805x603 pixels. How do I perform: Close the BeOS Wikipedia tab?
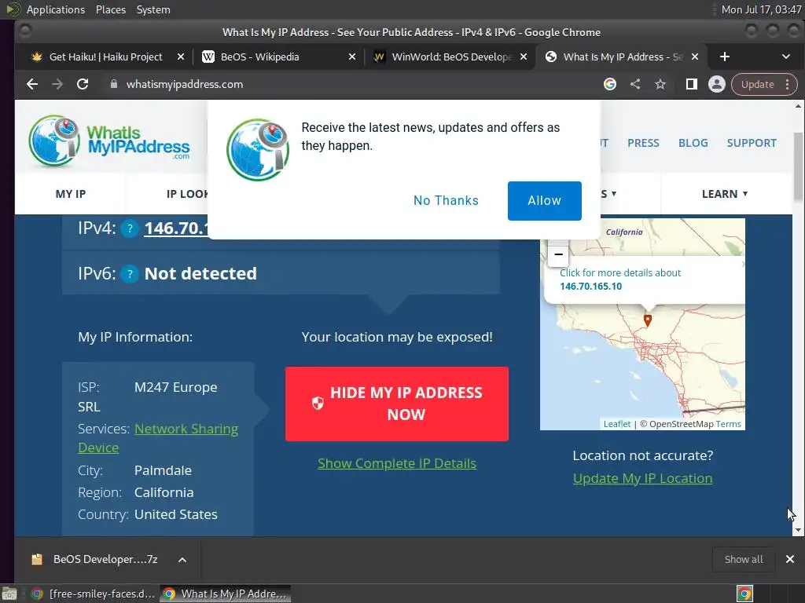tap(351, 57)
